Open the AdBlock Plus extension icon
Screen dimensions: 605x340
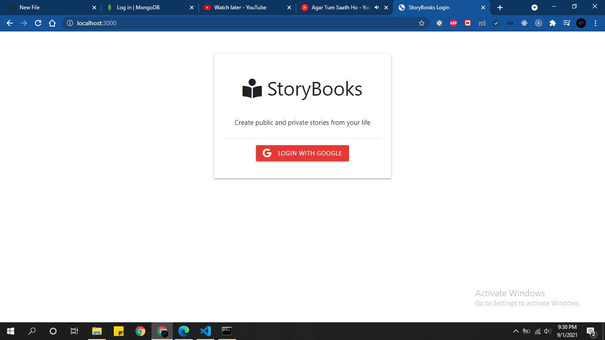454,23
